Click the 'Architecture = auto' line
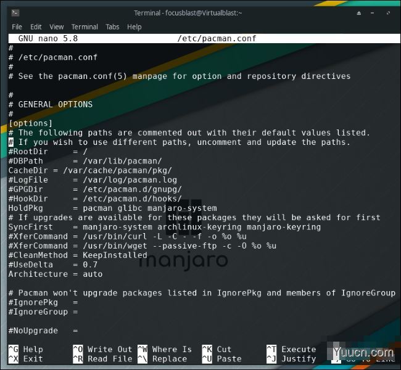This screenshot has width=401, height=370. (56, 274)
